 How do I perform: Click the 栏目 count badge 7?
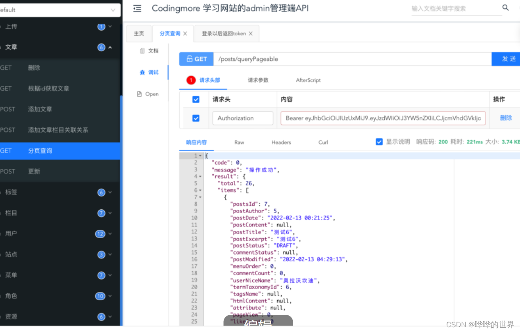(101, 213)
